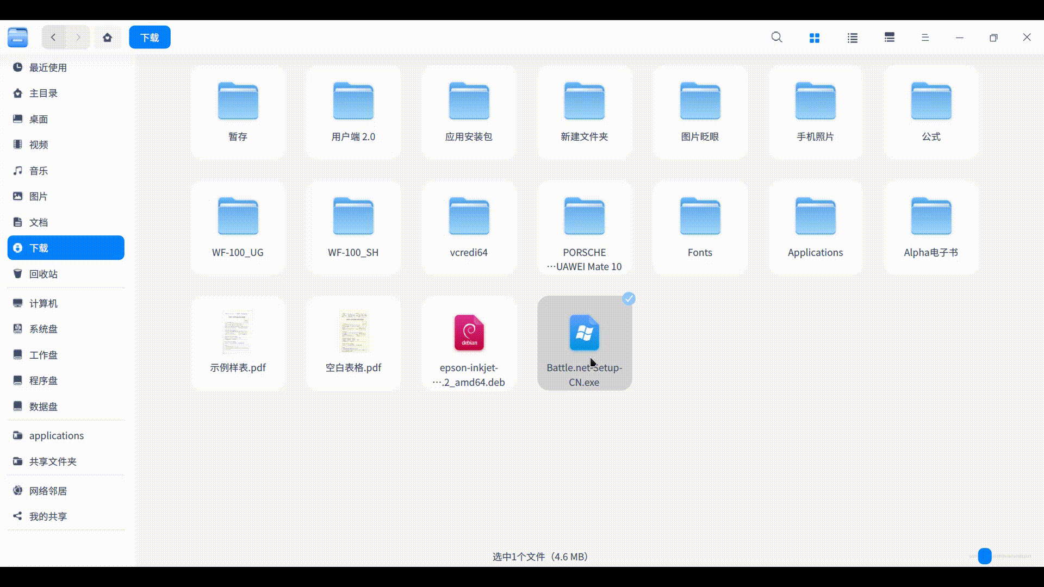This screenshot has height=587, width=1044.
Task: Select the 示例样表.pdf thumbnail
Action: [238, 333]
